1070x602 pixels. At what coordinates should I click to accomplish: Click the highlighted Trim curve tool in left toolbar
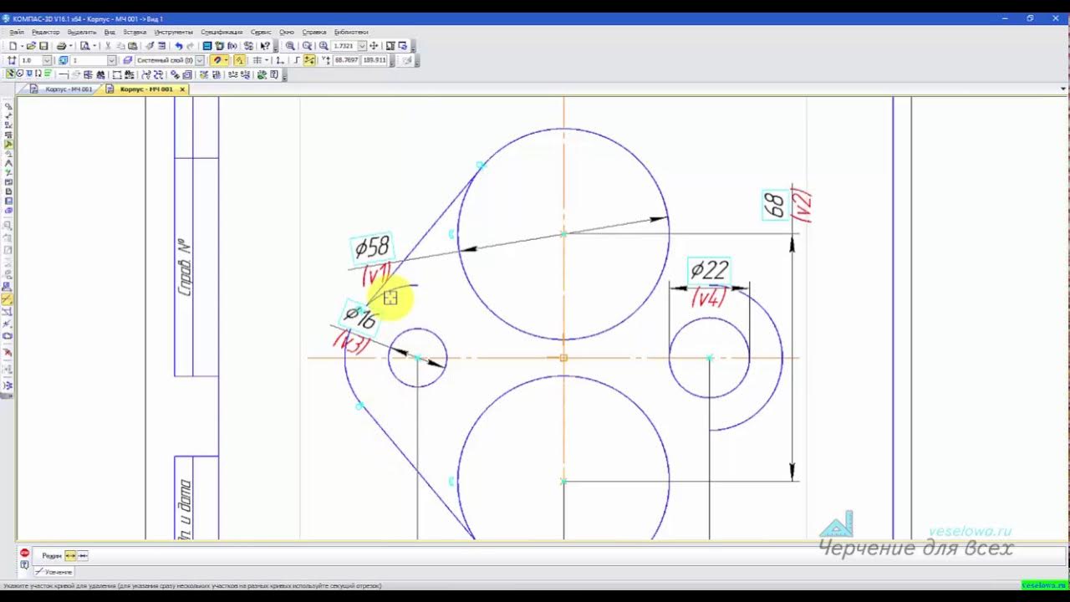click(x=7, y=298)
